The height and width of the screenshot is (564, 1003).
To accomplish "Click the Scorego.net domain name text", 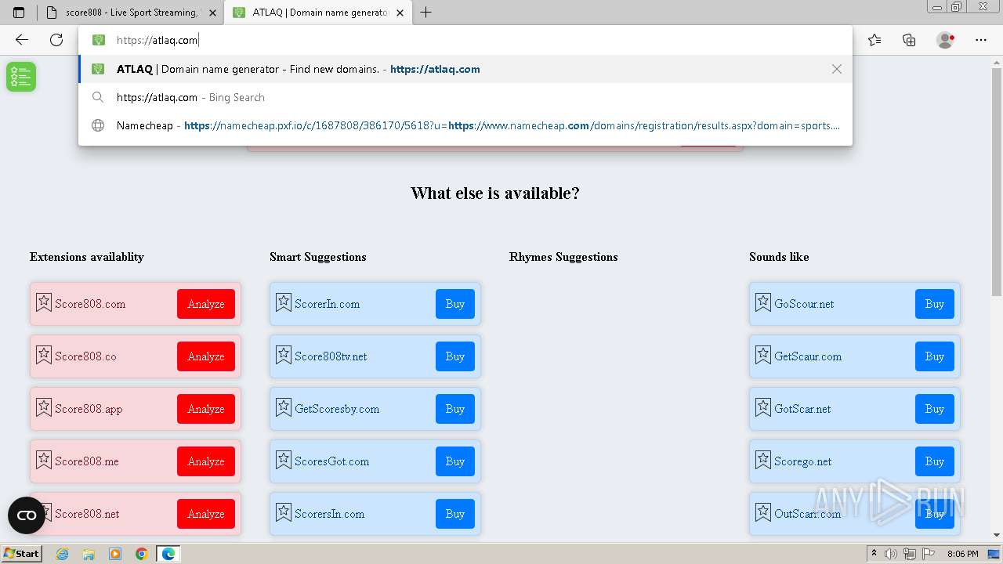I will [803, 461].
